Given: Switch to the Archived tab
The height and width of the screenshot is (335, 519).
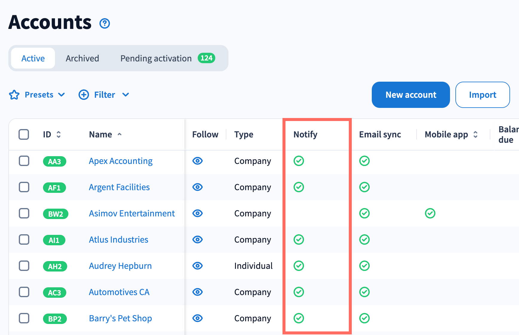Looking at the screenshot, I should click(x=82, y=58).
